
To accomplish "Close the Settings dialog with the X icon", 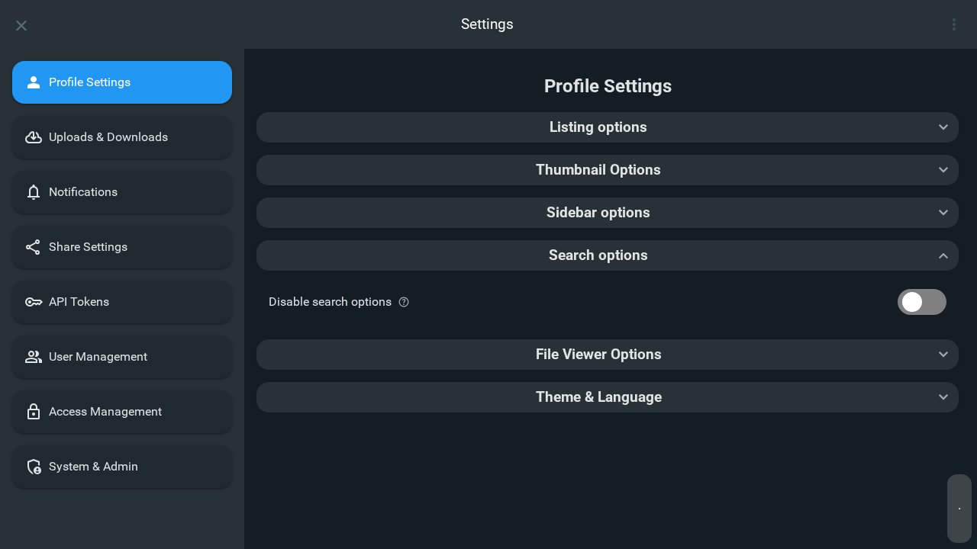I will [21, 25].
